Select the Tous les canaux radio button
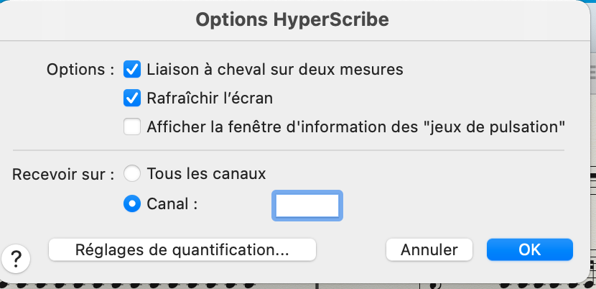 coord(132,173)
